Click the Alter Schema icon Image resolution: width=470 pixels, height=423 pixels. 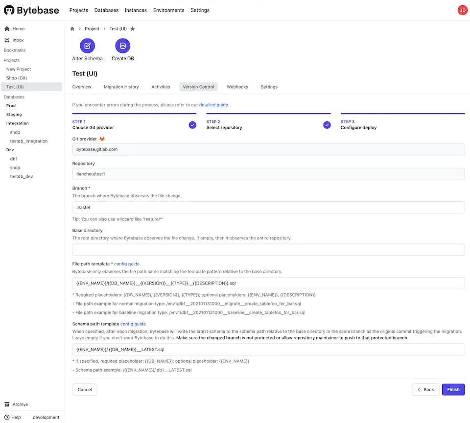[87, 46]
